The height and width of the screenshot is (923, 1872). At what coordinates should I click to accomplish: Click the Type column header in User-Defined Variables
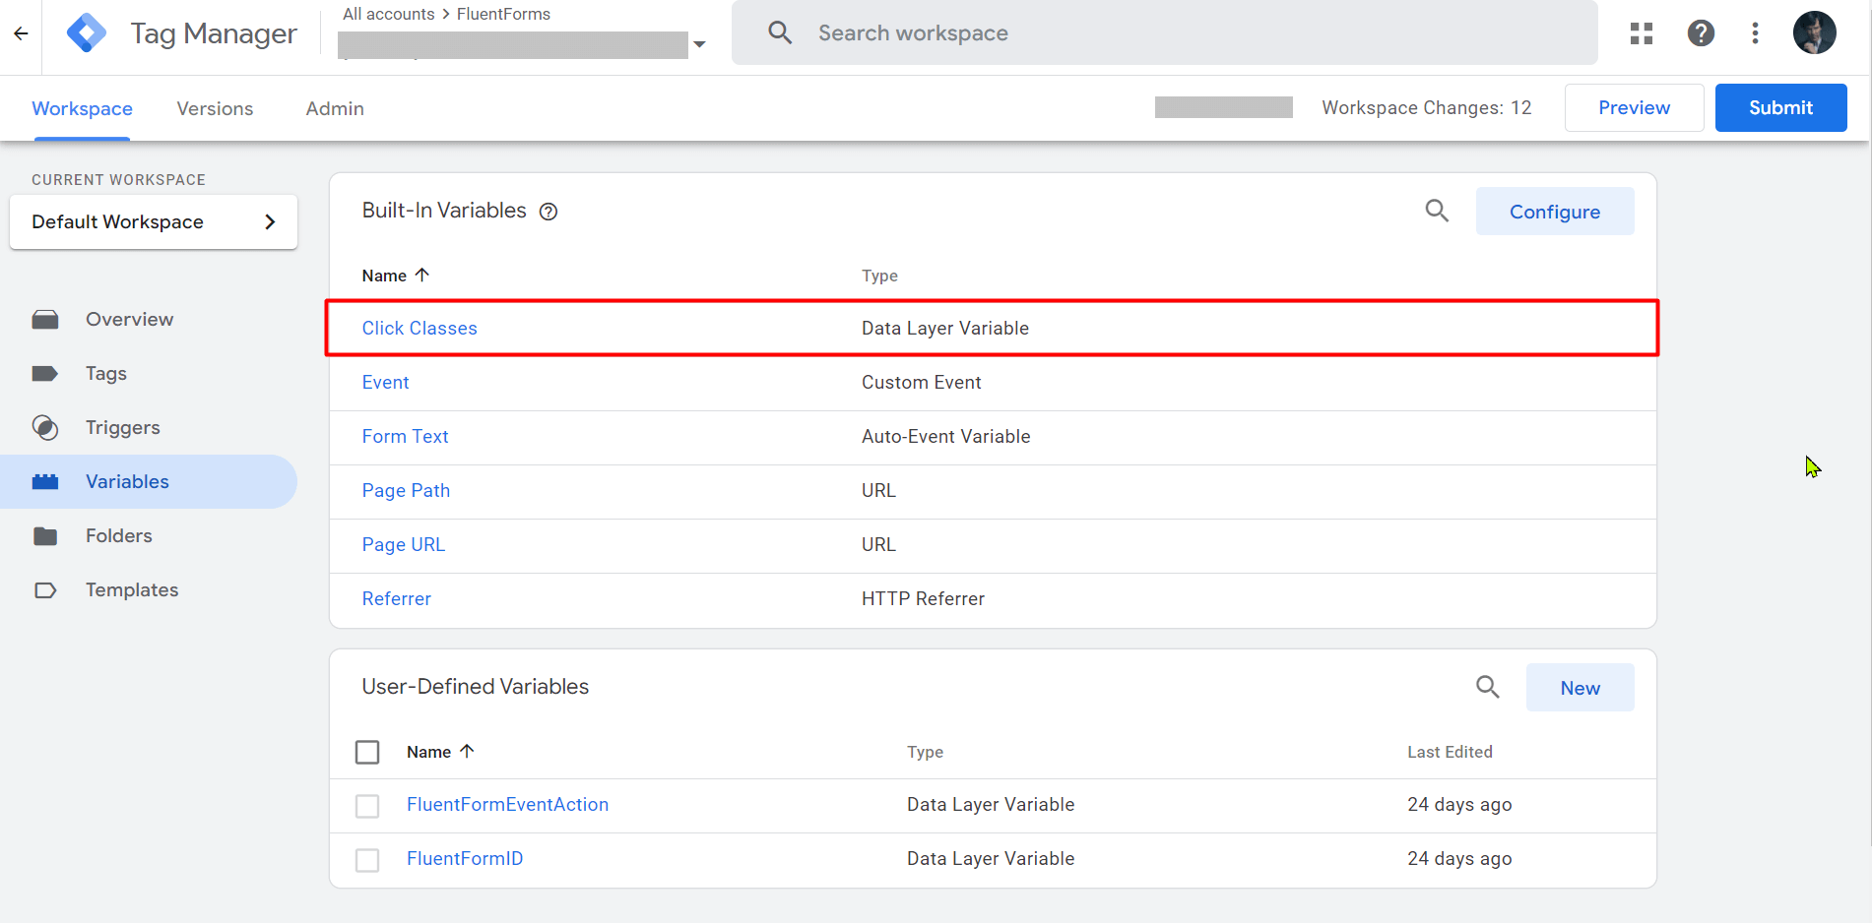(x=925, y=752)
